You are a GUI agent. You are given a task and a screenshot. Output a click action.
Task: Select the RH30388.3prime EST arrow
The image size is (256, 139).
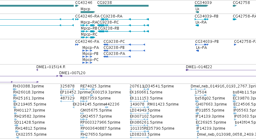click(15, 89)
